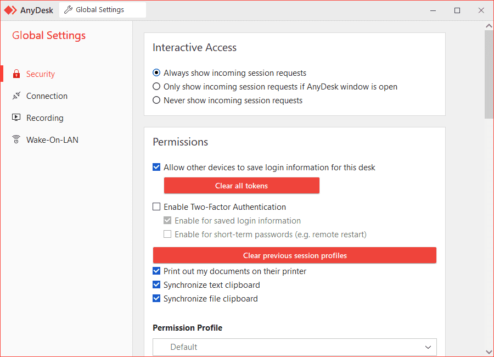Viewport: 494px width, 357px height.
Task: Open the Permission Profile Default dropdown
Action: click(x=295, y=347)
